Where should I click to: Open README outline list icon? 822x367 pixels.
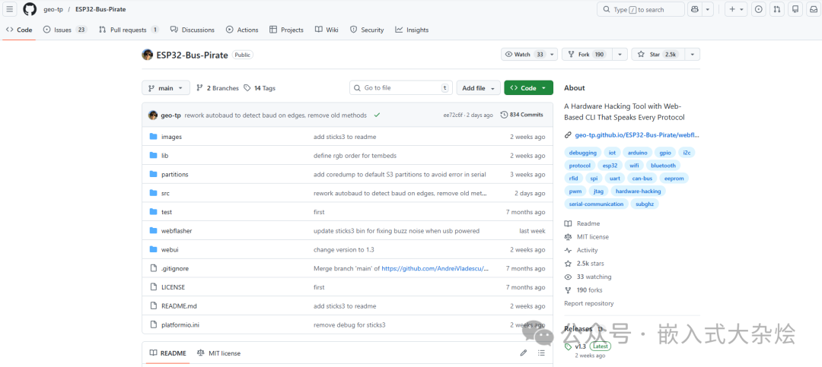point(542,353)
